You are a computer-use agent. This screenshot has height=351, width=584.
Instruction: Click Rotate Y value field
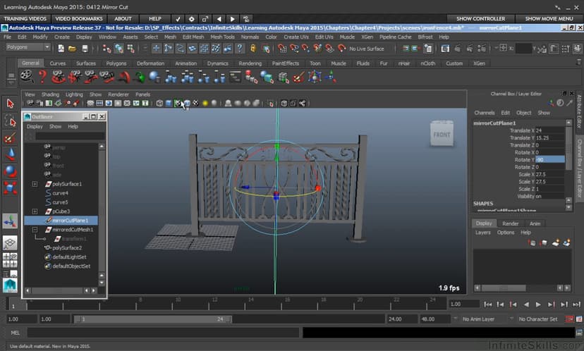click(x=549, y=160)
